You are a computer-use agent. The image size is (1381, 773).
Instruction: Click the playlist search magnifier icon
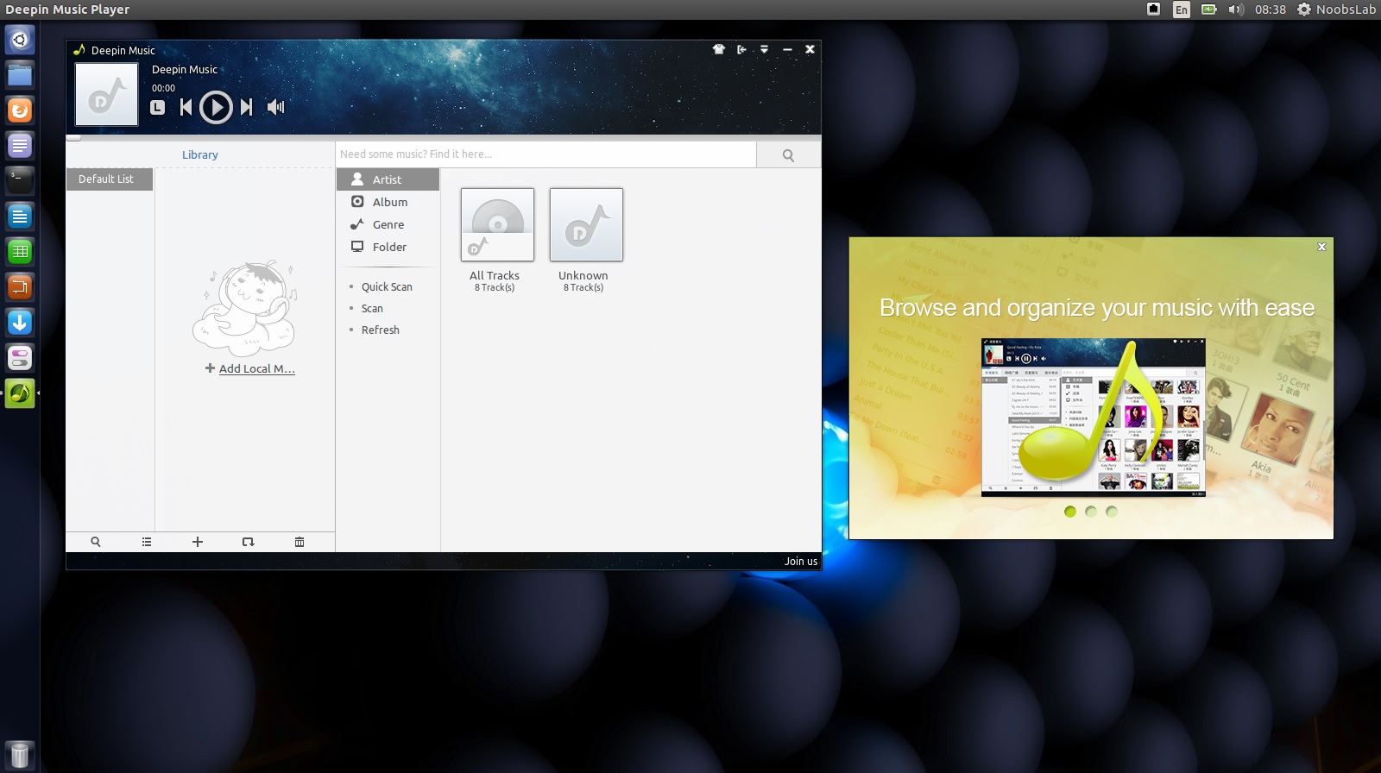click(96, 542)
